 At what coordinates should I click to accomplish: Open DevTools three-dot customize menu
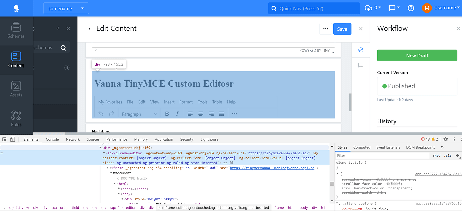pos(454,139)
